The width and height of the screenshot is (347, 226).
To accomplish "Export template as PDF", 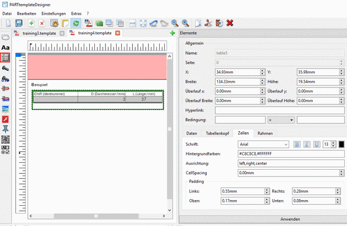I will 88,23.
